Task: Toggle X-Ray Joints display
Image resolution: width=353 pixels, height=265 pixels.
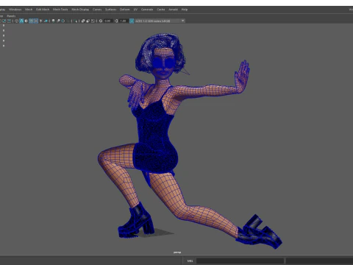Action: coord(93,21)
